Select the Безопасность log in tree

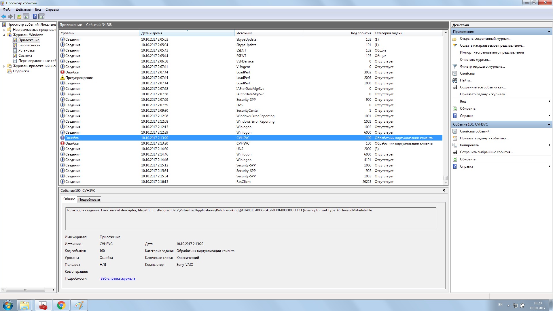click(29, 45)
